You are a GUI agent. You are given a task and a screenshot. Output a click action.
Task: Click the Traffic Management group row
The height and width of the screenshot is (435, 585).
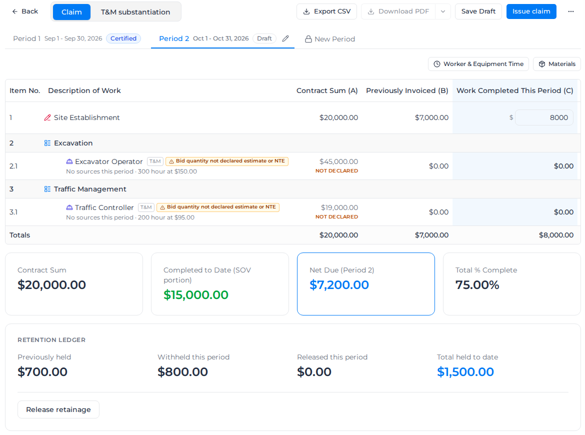tap(292, 189)
